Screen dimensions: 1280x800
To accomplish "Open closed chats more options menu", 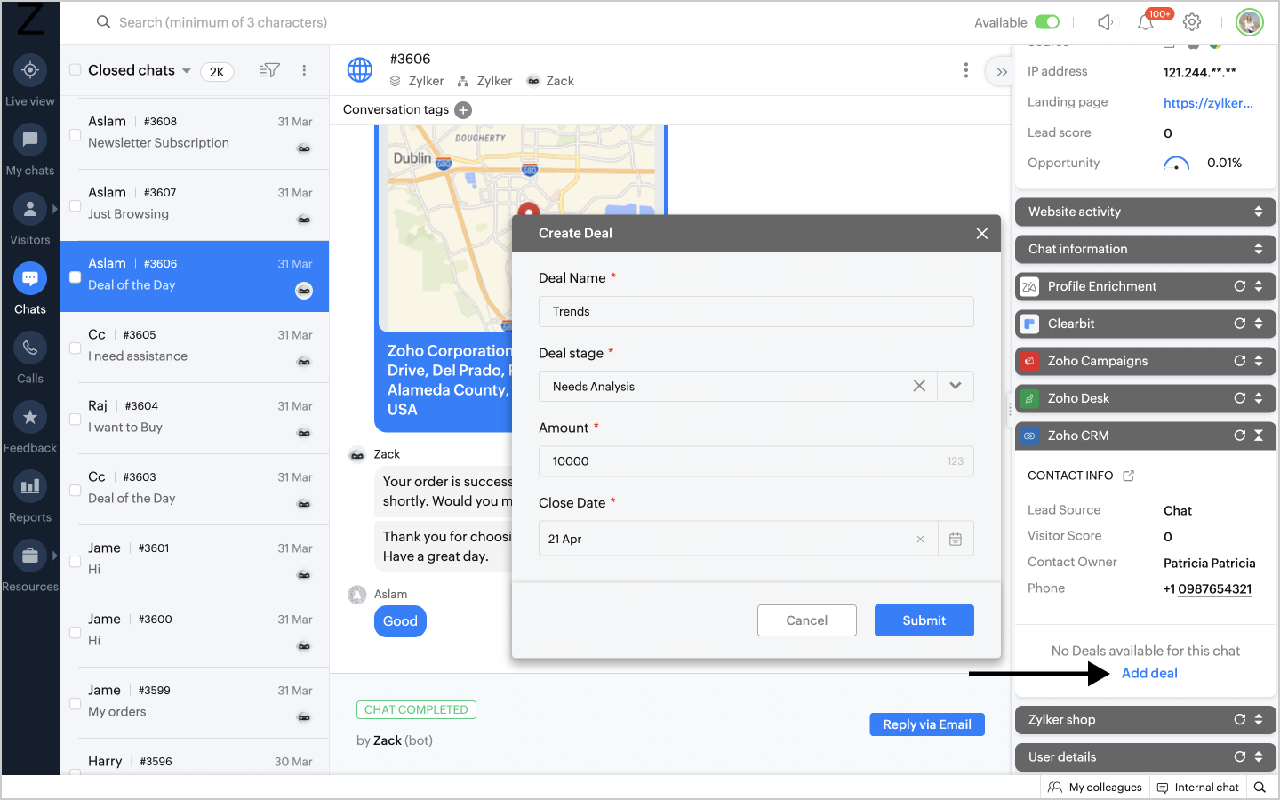I will pyautogui.click(x=304, y=70).
